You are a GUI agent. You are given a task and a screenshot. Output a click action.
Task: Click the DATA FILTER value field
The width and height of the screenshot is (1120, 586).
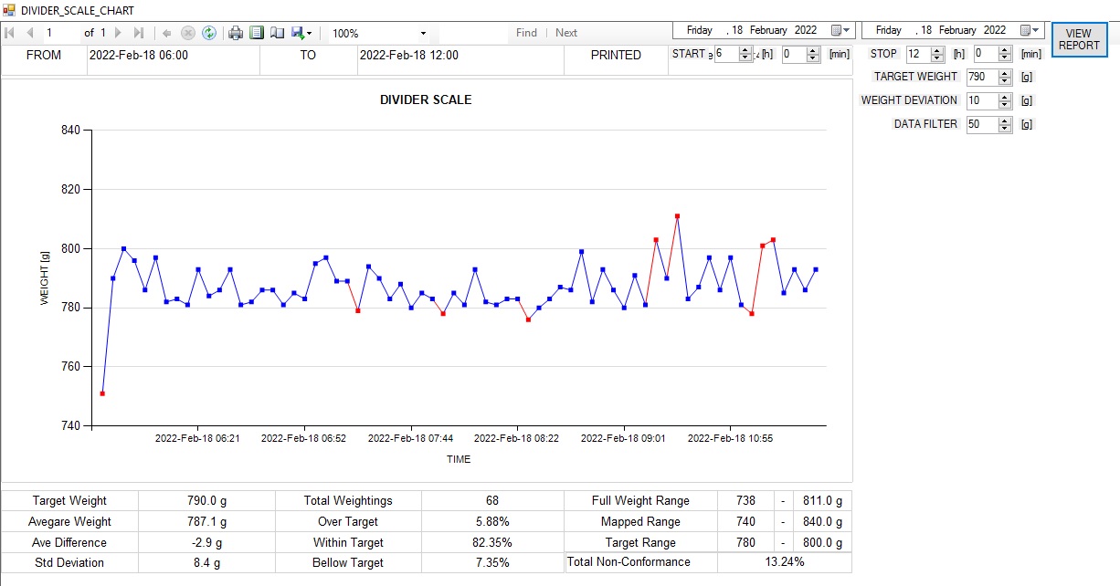click(x=980, y=124)
